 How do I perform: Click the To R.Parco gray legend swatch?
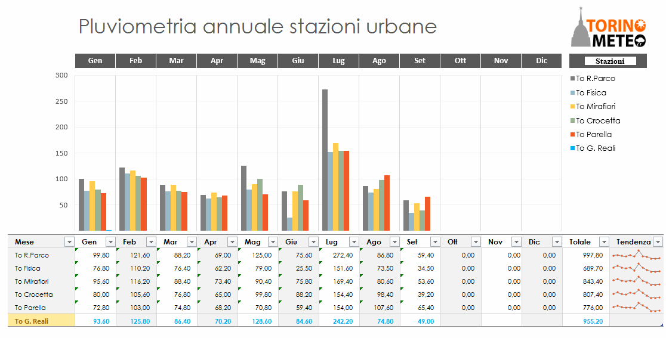[572, 79]
